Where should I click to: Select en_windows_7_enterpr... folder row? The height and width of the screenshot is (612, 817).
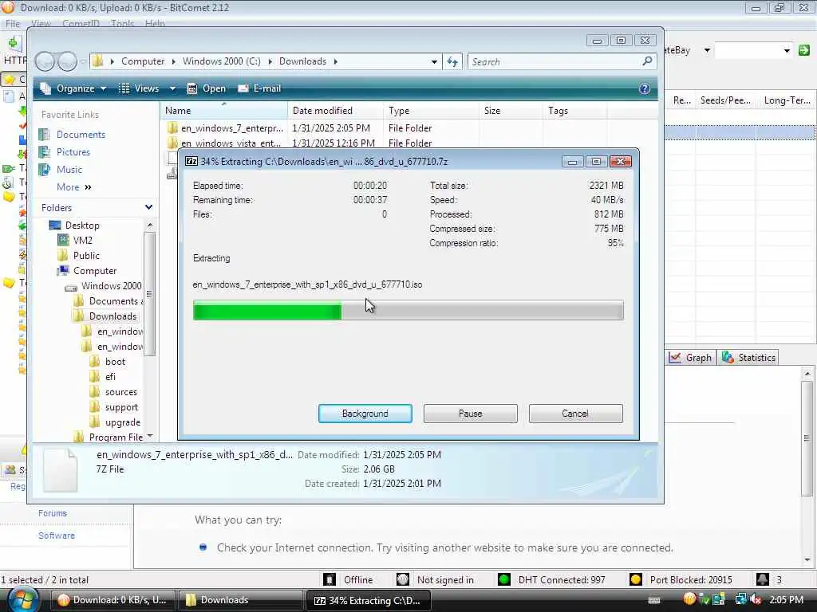click(387, 128)
